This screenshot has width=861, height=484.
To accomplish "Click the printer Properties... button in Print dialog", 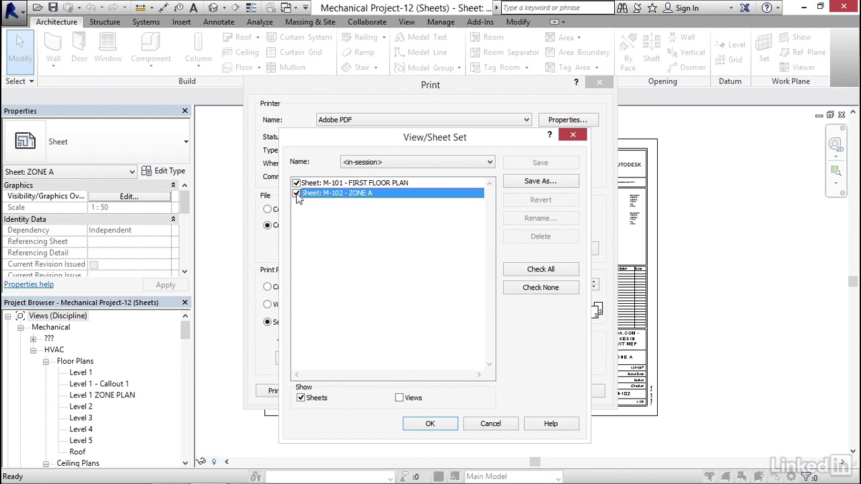I will tap(567, 120).
